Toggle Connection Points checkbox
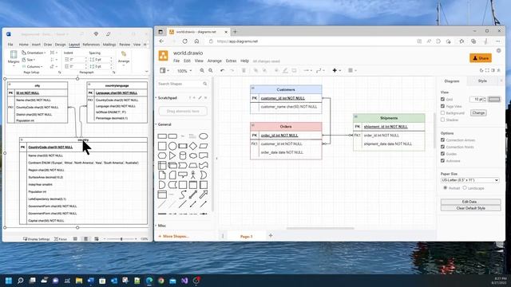Screen dimensions: 511x287 click(x=442, y=147)
